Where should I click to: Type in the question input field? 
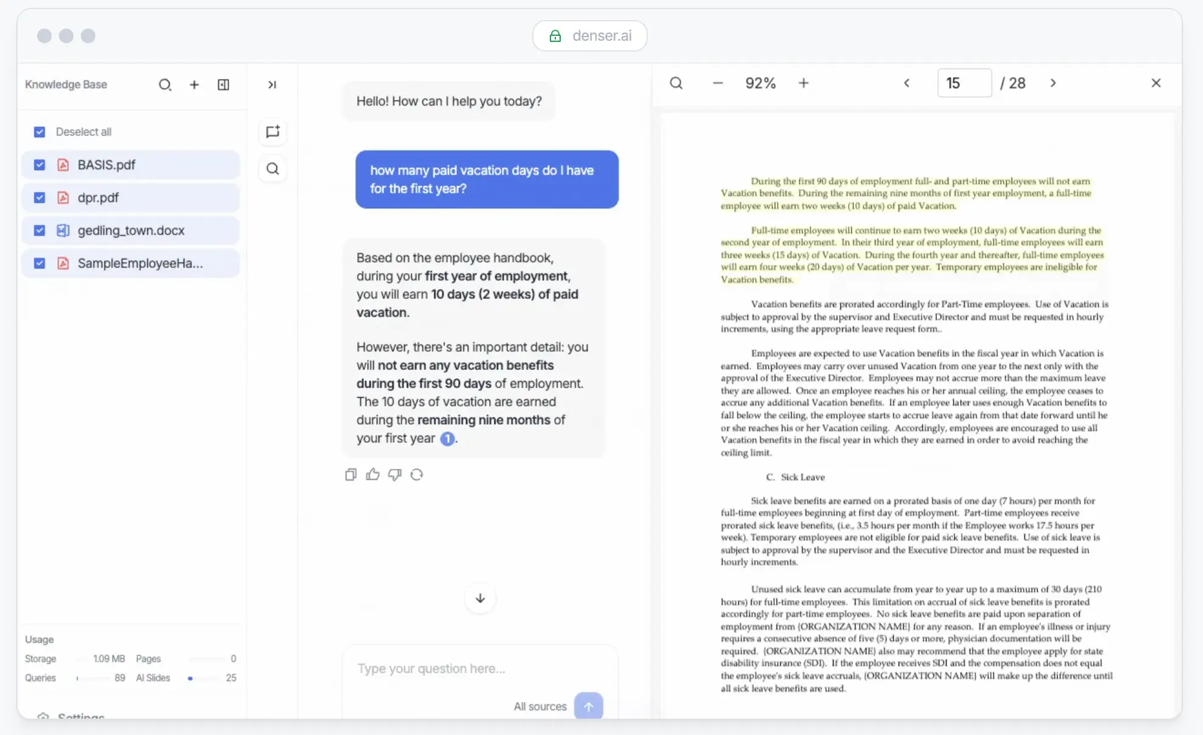[479, 668]
